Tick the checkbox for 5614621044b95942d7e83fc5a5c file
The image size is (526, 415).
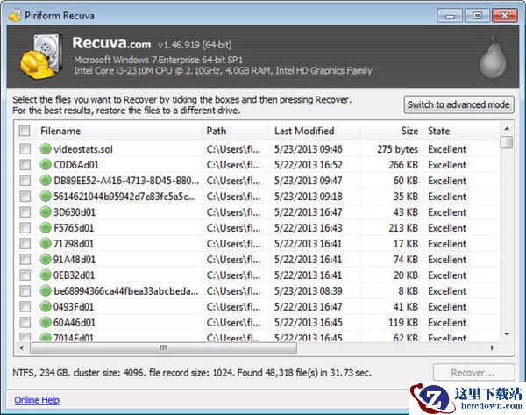pos(25,196)
